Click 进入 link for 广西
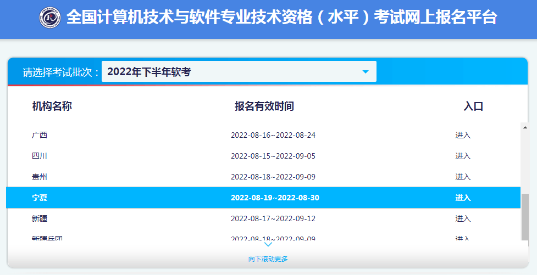This screenshot has width=537, height=275. click(x=463, y=135)
